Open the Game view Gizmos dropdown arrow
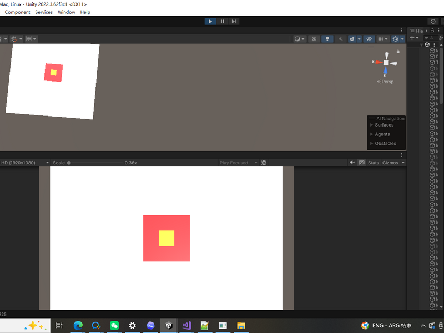The width and height of the screenshot is (444, 333). point(403,163)
